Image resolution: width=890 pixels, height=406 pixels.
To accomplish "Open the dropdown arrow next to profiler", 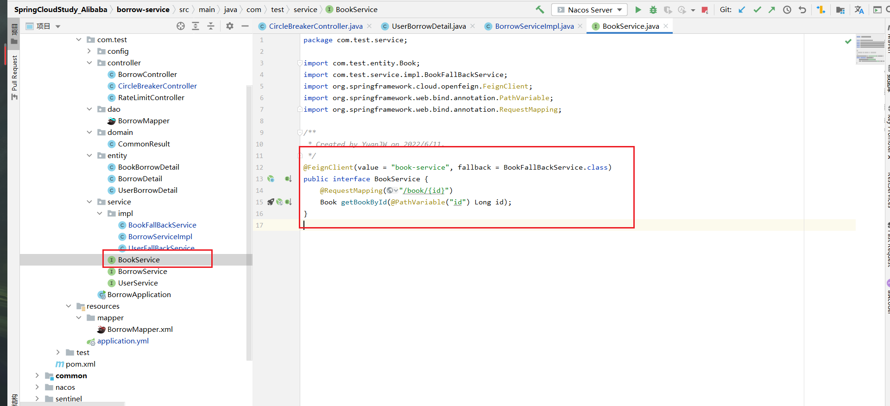I will [693, 10].
